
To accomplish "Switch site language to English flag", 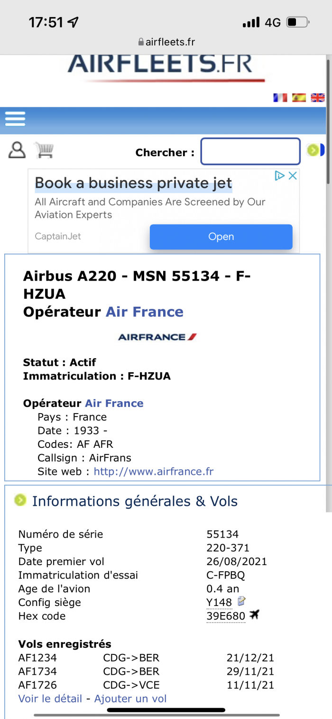I will click(x=317, y=97).
